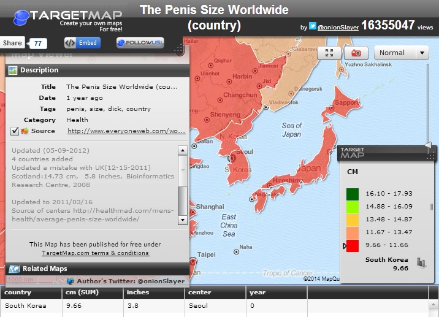Click the Harbin city marker
This screenshot has width=439, height=317.
coord(229,82)
